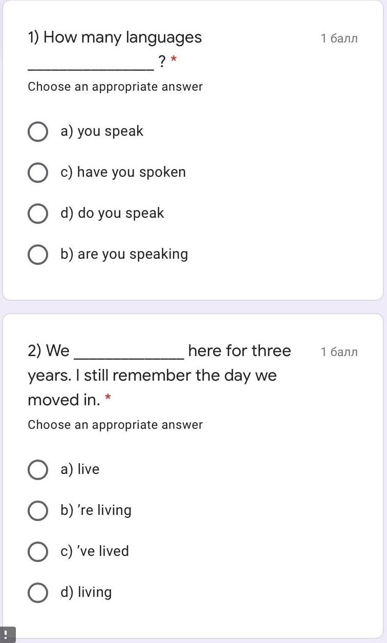
Task: Select the 'a) you speak' radio option
Action: click(37, 132)
